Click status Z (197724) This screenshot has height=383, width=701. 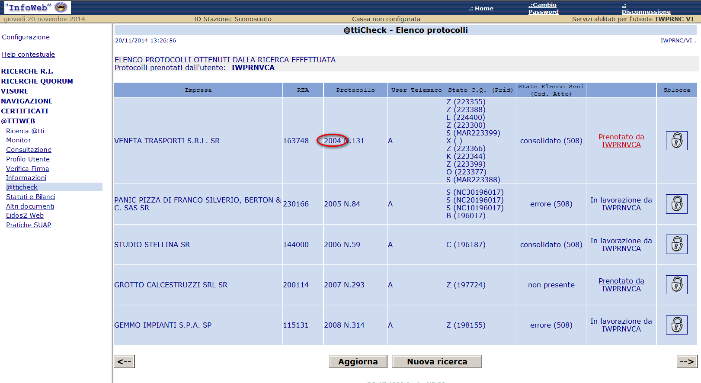pyautogui.click(x=466, y=285)
